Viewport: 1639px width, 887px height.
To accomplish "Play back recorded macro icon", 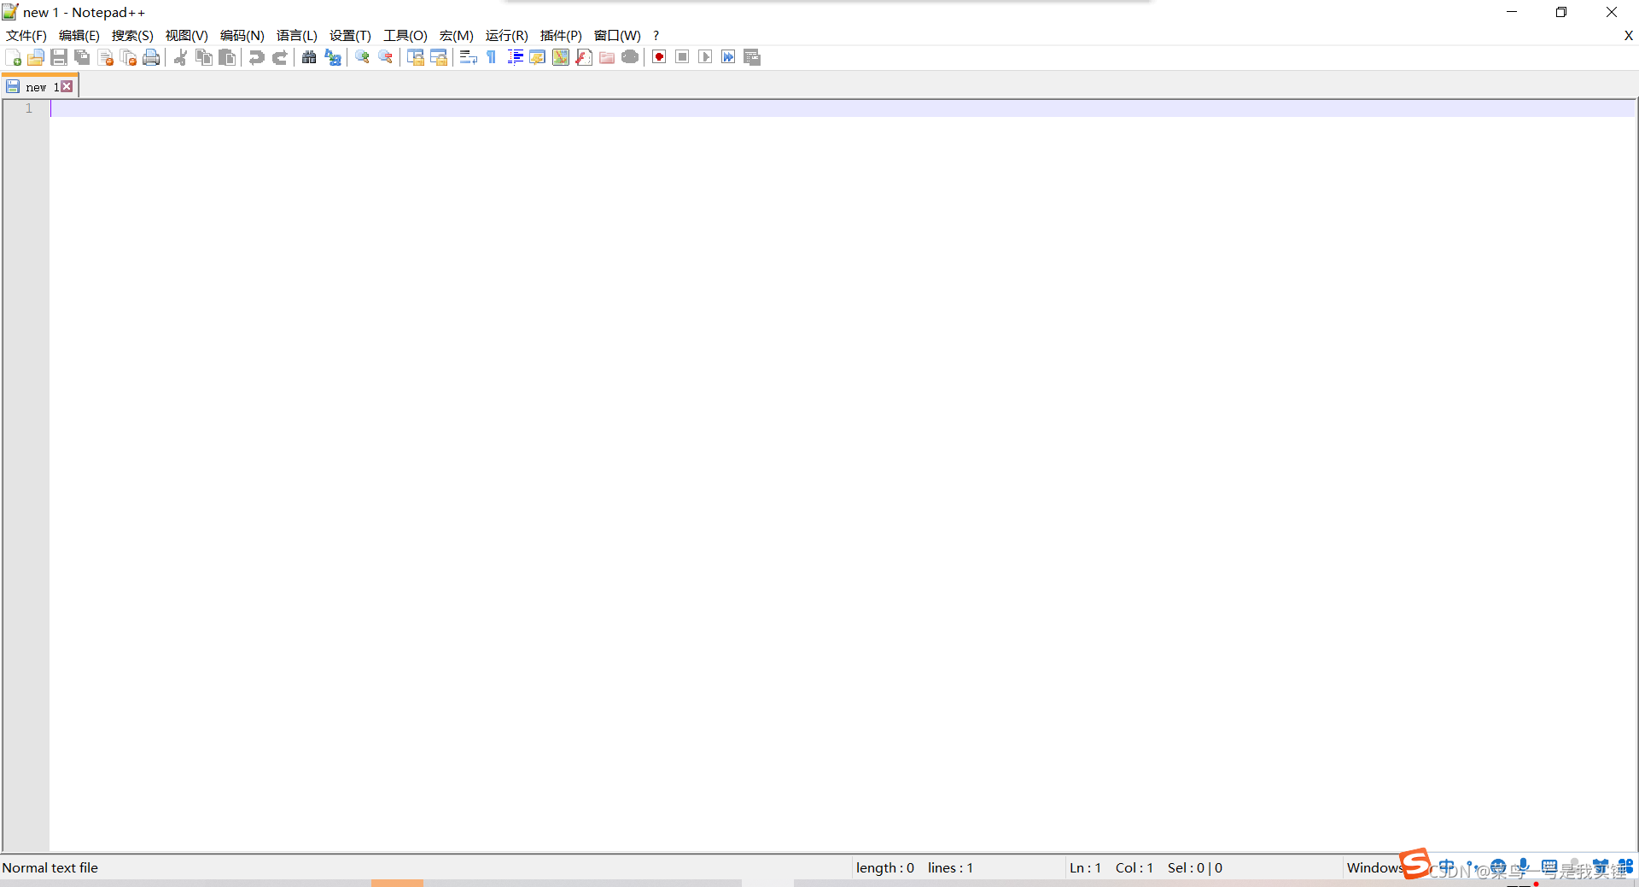I will pos(705,57).
